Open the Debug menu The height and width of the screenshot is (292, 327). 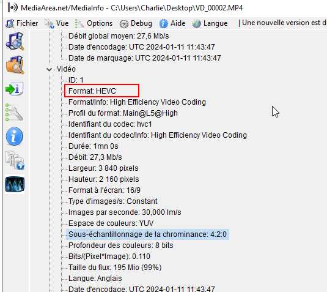click(136, 23)
